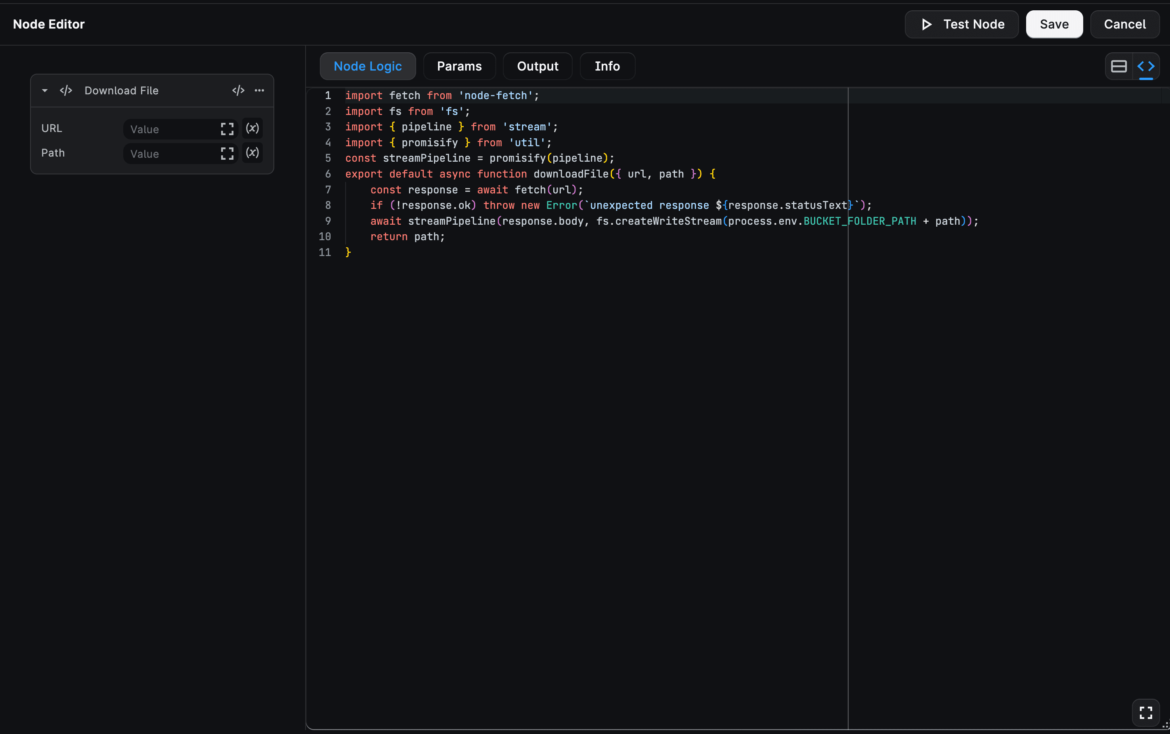The image size is (1170, 734).
Task: Click the fullscreen expand icon bottom right
Action: coord(1145,711)
